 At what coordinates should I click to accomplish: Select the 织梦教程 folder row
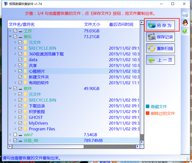point(78,112)
